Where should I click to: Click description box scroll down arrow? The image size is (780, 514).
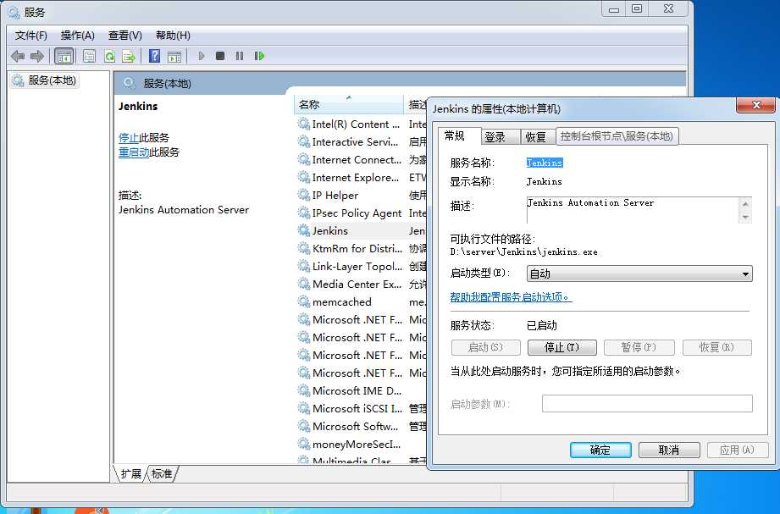click(x=745, y=218)
